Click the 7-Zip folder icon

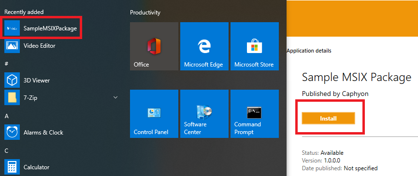(x=12, y=97)
